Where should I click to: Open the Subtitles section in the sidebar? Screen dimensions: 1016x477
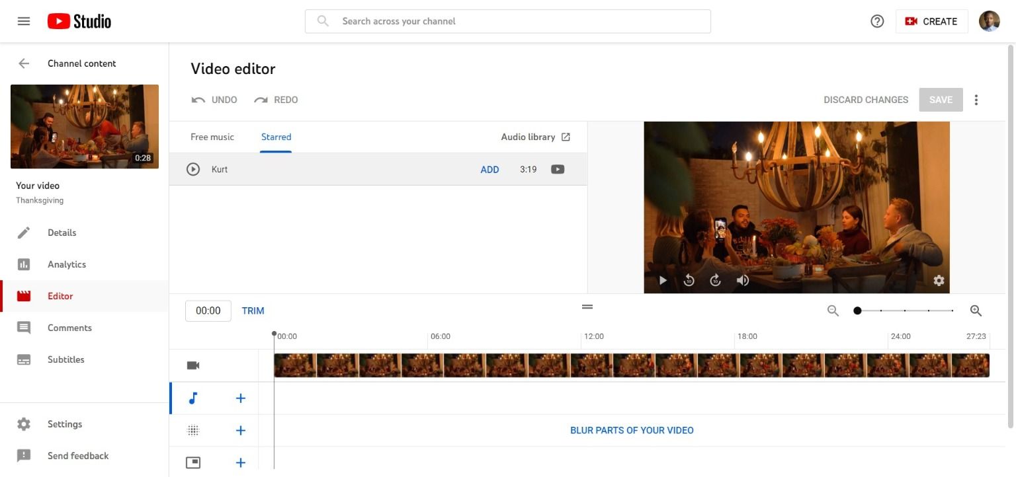click(65, 359)
